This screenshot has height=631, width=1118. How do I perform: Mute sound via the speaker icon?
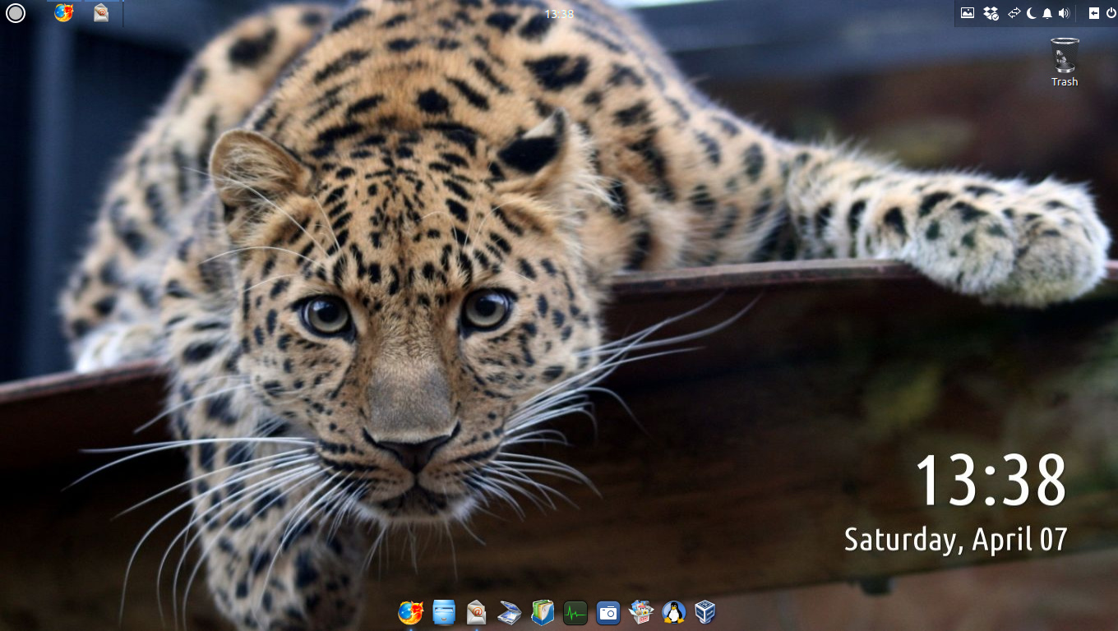coord(1064,13)
